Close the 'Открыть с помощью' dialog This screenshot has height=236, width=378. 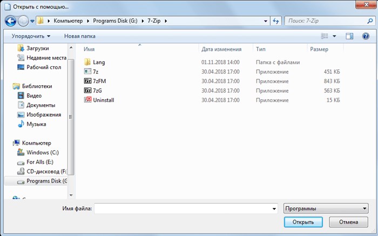point(366,4)
